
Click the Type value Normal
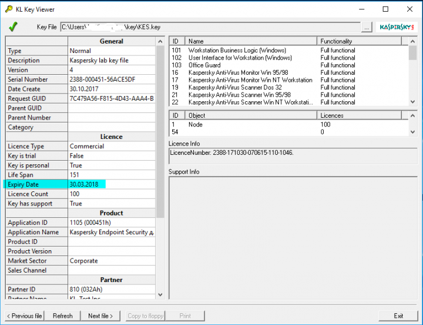112,51
